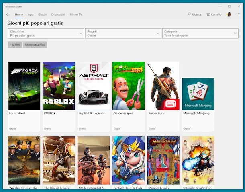Click the Giochi più popolari gratis heading
This screenshot has width=245, height=192.
(35, 23)
